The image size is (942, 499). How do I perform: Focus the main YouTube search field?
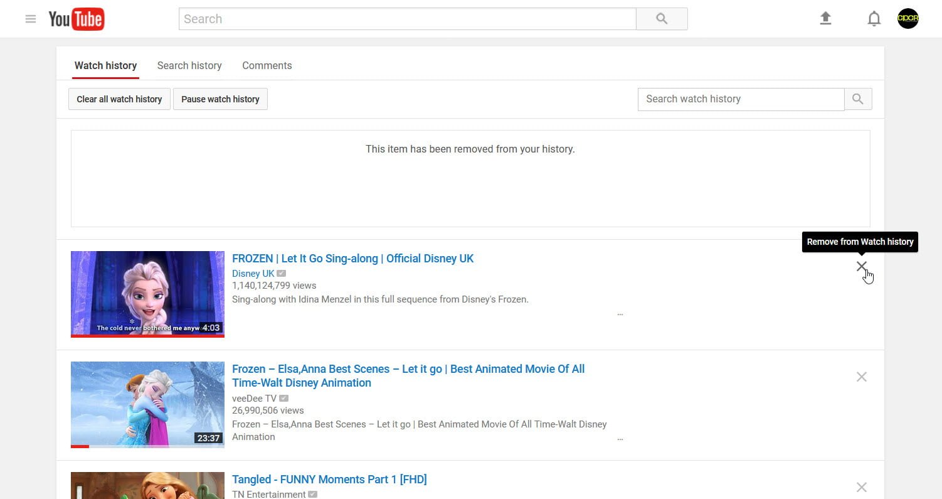(x=408, y=19)
